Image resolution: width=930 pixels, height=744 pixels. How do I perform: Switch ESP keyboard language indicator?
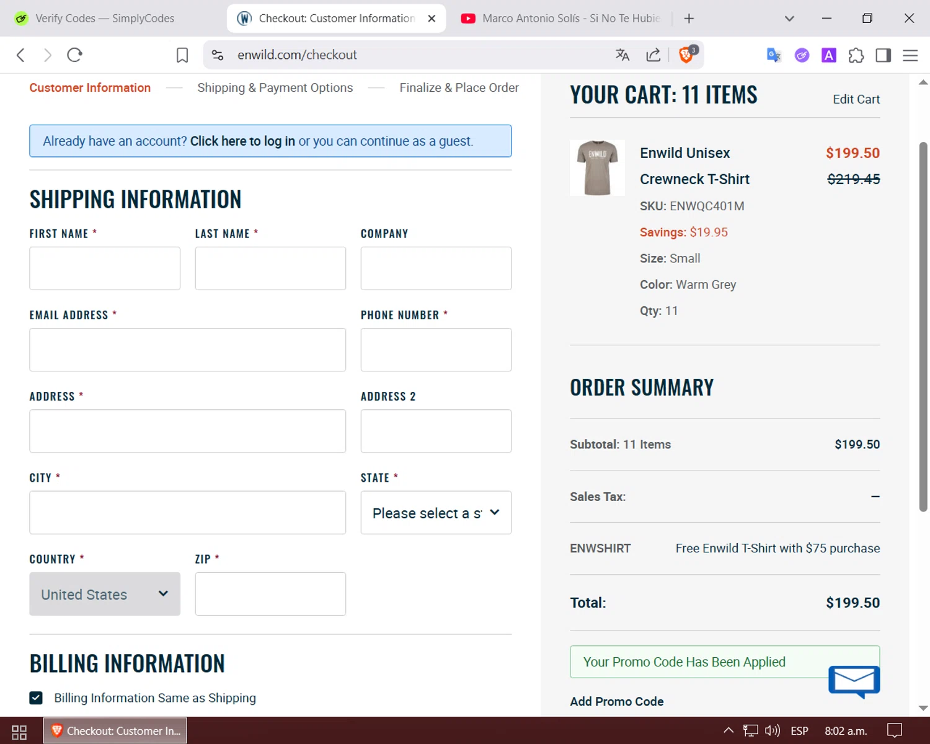coord(799,731)
